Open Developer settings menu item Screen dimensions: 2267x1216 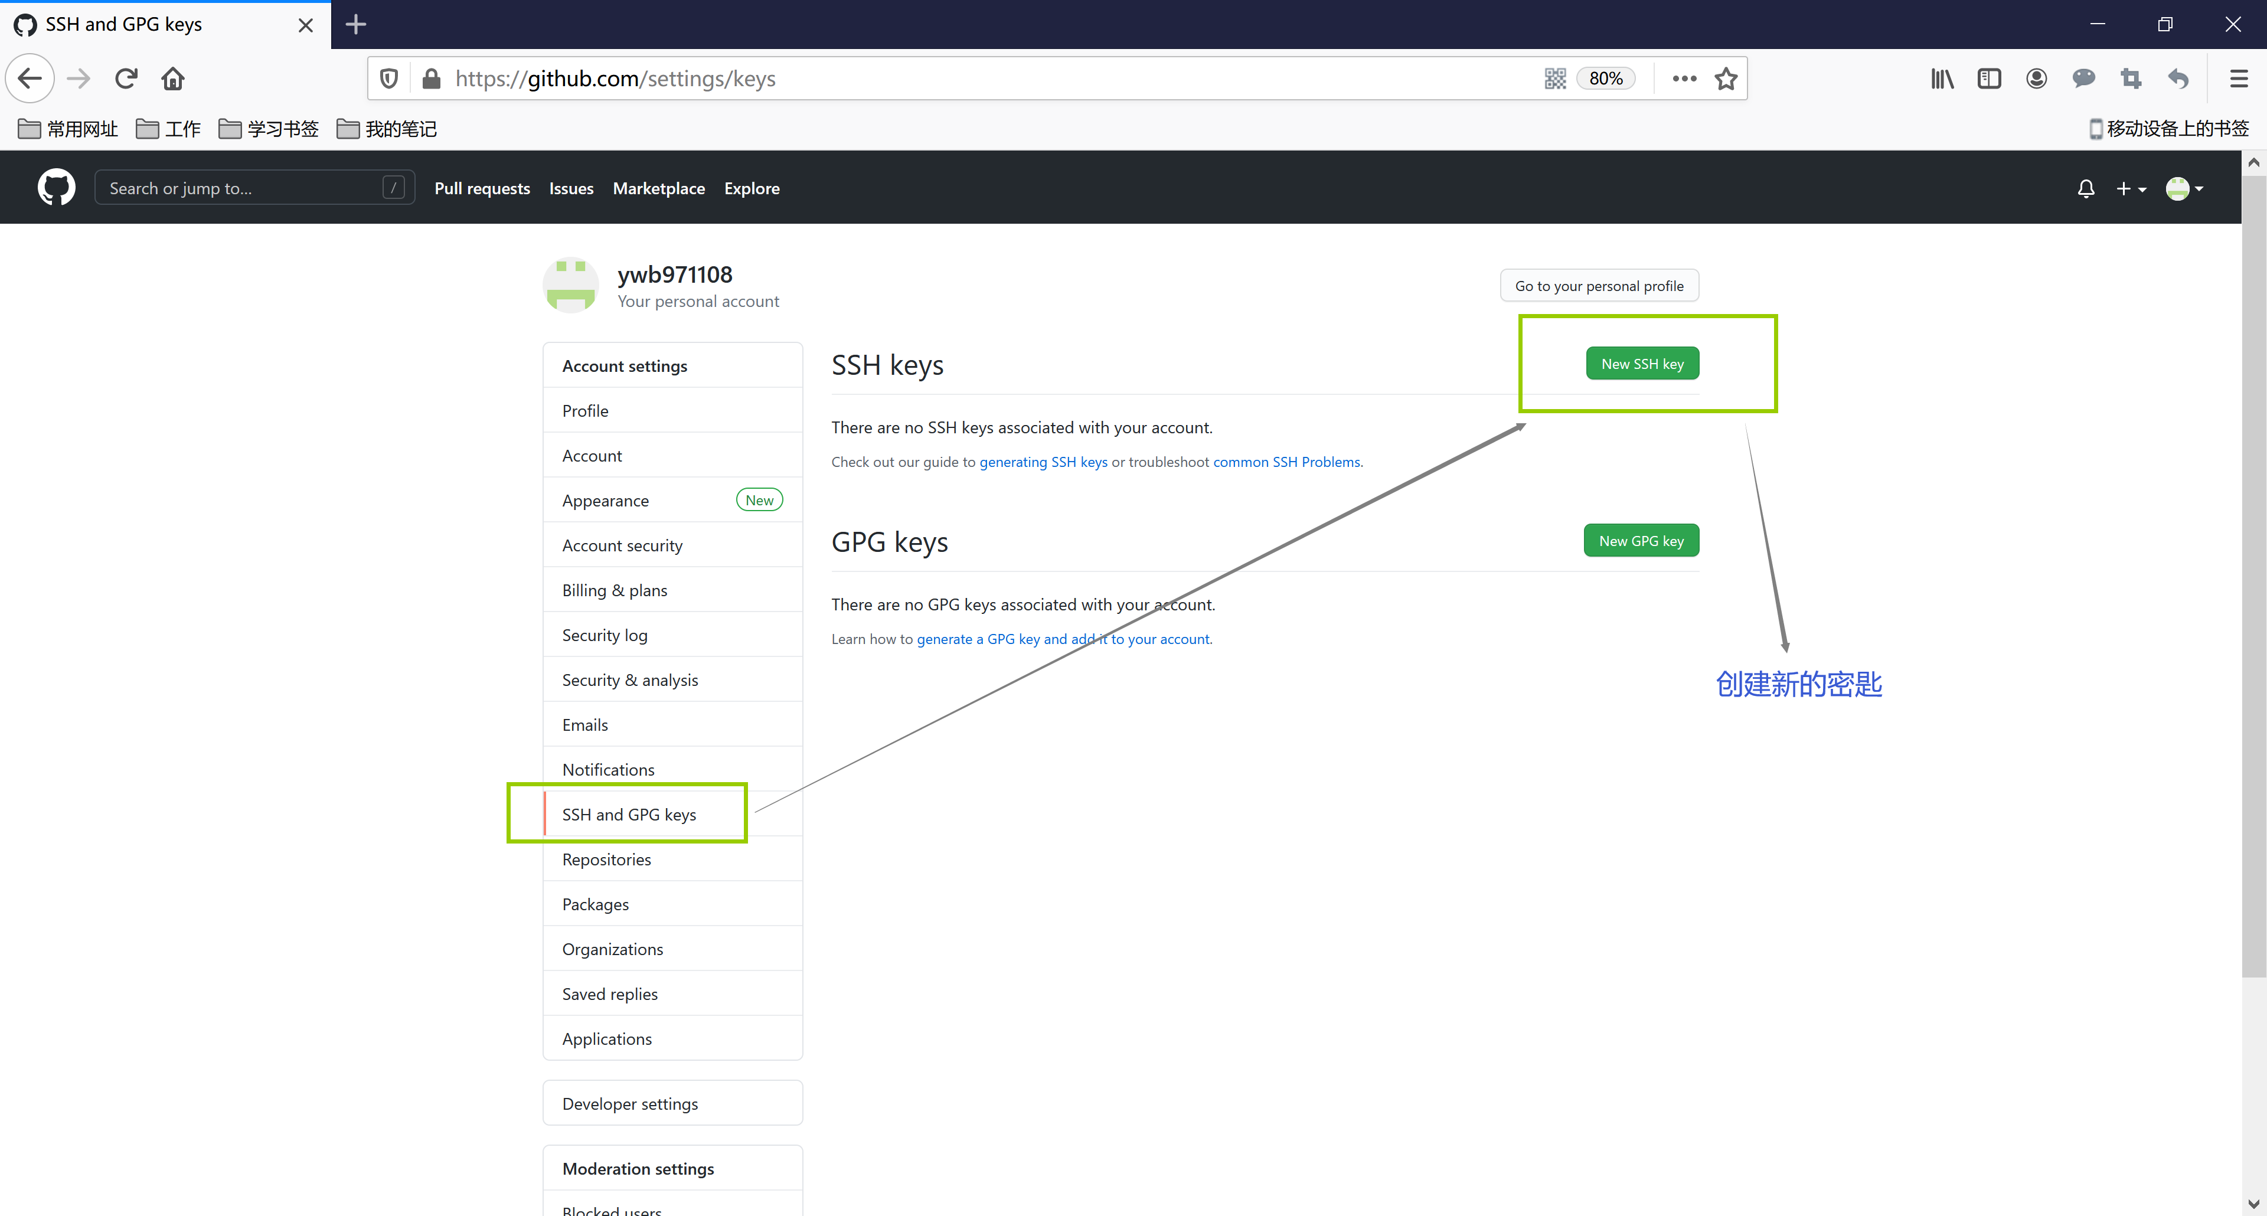(x=629, y=1103)
